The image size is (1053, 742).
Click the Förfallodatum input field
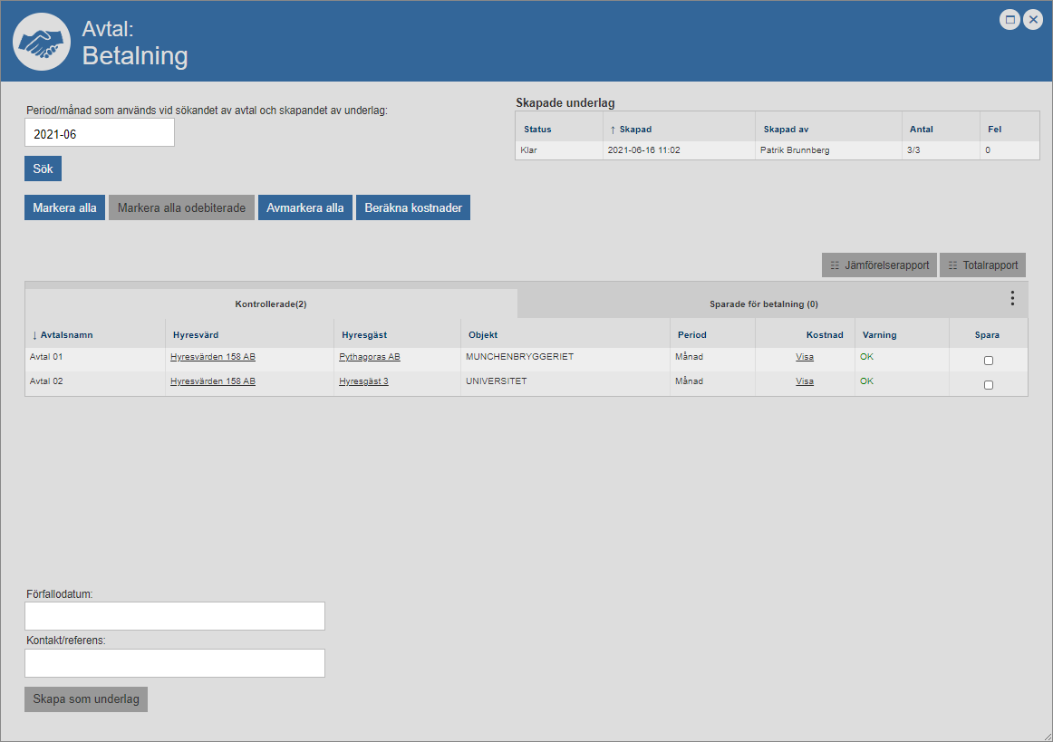pos(174,616)
